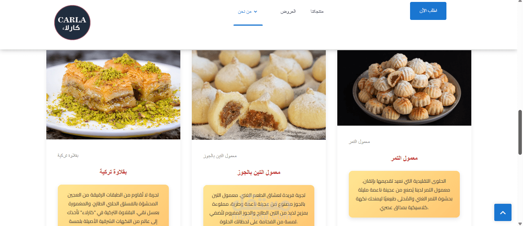Click the fig maamoul description yellow box

coord(259,206)
